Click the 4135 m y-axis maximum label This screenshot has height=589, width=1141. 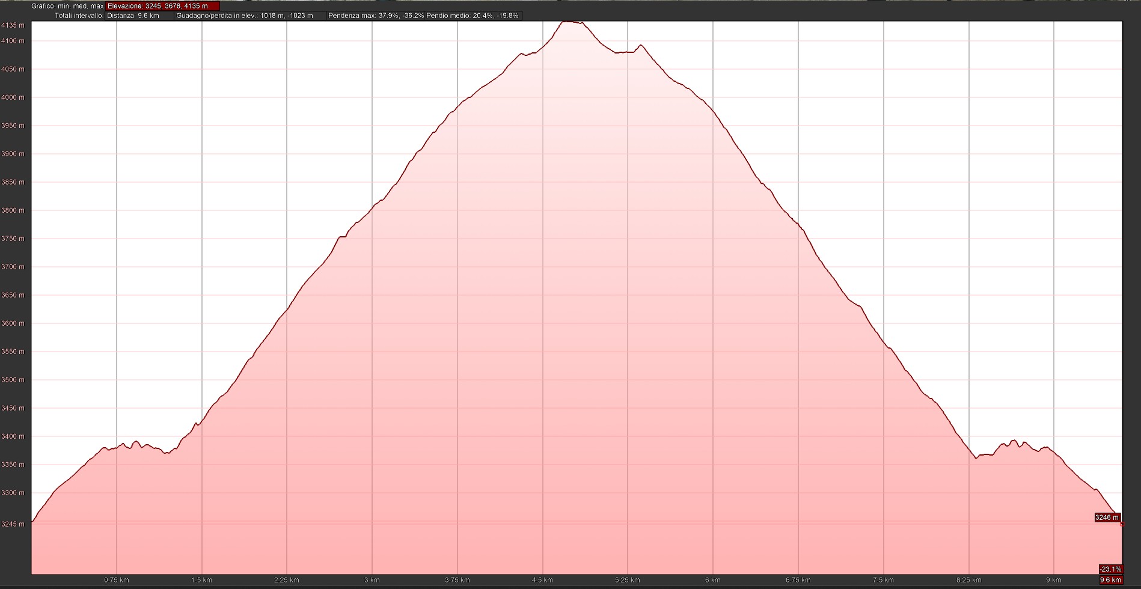pyautogui.click(x=13, y=25)
